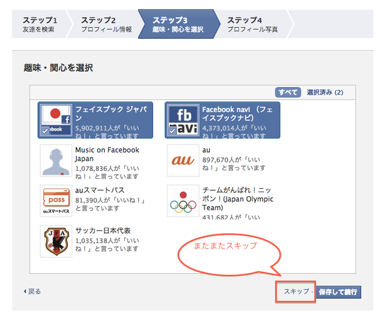This screenshot has height=321, width=382.
Task: Click the Music on Facebook Japan title
Action: tap(107, 154)
